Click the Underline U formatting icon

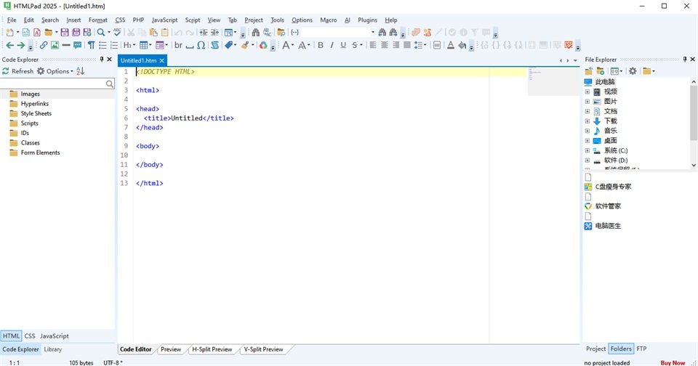pos(343,45)
